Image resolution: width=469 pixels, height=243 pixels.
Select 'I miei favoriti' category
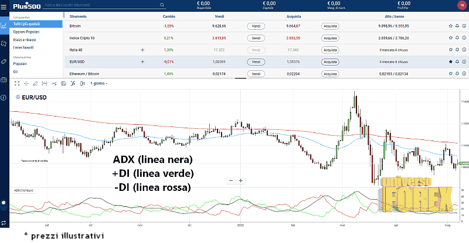[25, 47]
